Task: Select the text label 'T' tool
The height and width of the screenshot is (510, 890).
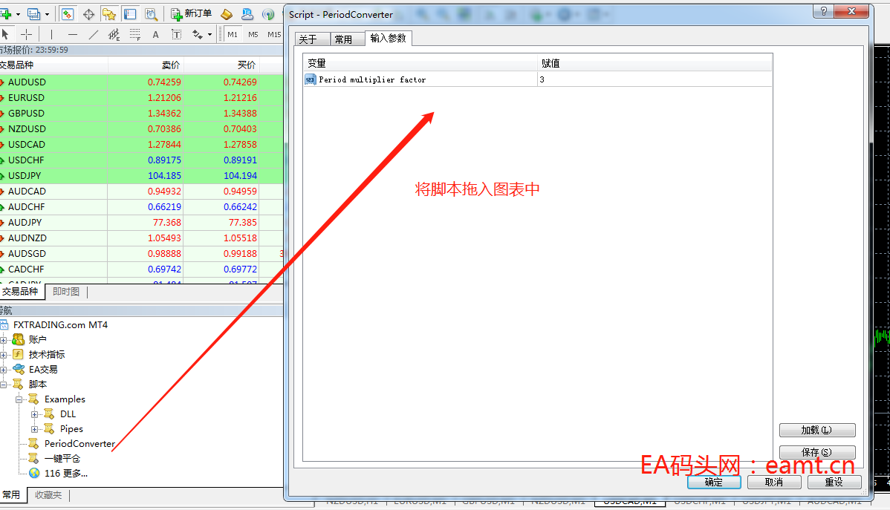Action: point(177,35)
